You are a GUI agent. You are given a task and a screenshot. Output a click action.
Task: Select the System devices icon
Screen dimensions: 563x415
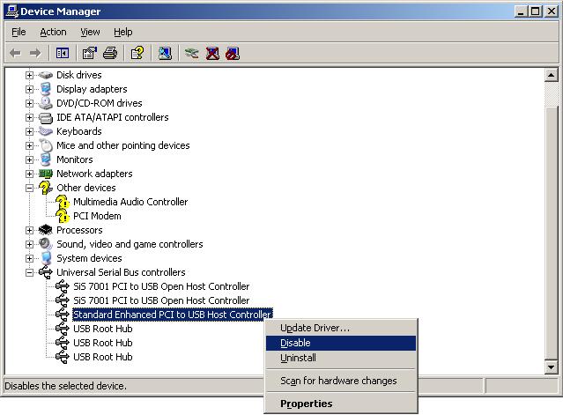(46, 258)
